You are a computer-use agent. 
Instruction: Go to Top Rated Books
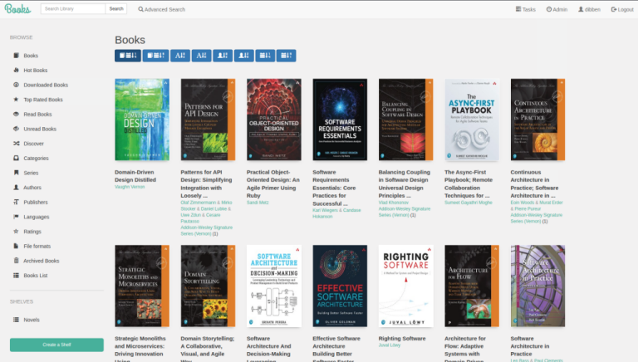point(42,100)
